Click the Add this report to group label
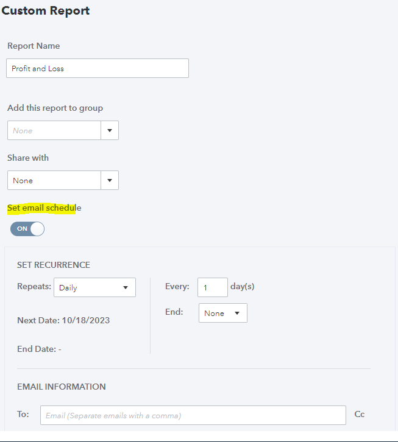 click(55, 108)
